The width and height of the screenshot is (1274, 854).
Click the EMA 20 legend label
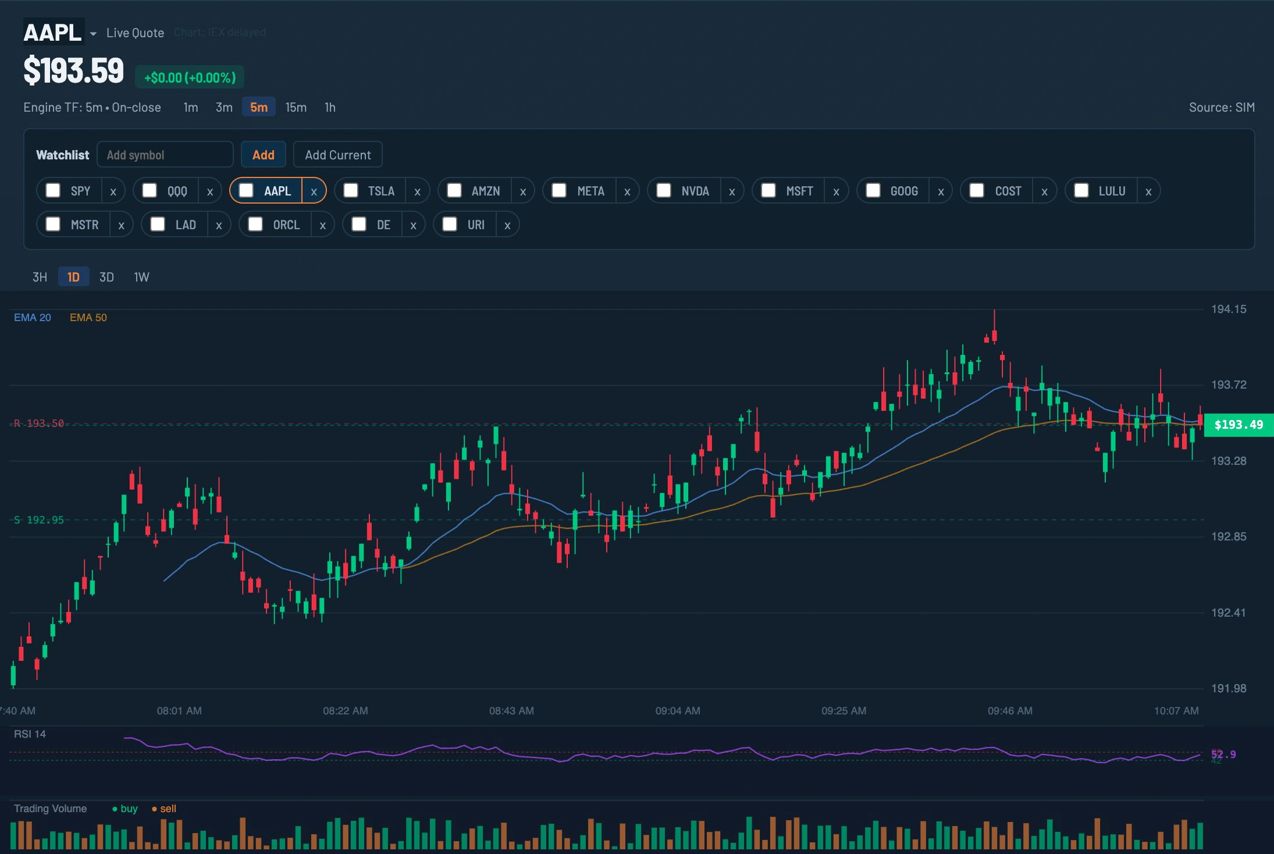pyautogui.click(x=33, y=318)
